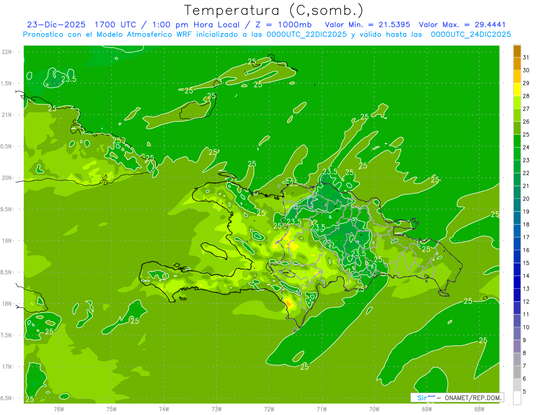Pick the gray legend swatch between 6 and 7
The image size is (538, 415).
[x=517, y=372]
